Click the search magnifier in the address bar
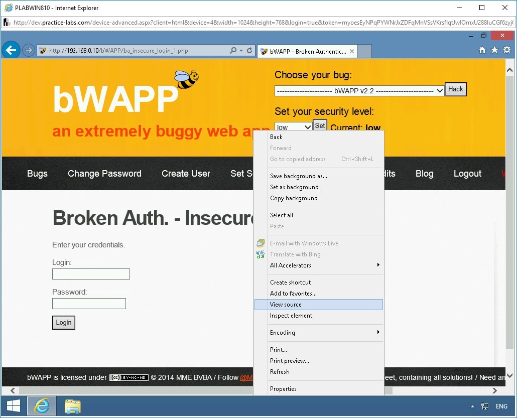517x418 pixels. 234,50
